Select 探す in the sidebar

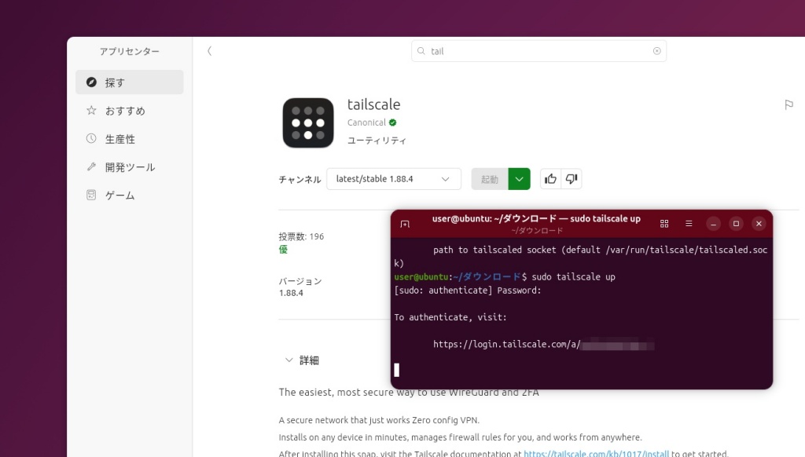[x=129, y=82]
